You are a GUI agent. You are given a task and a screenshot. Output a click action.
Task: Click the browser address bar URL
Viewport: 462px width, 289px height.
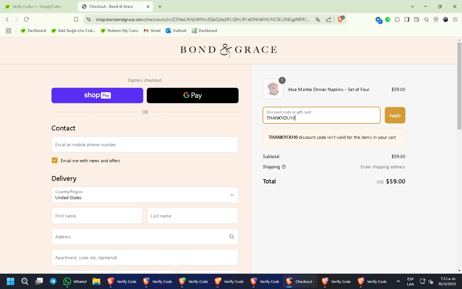(202, 19)
